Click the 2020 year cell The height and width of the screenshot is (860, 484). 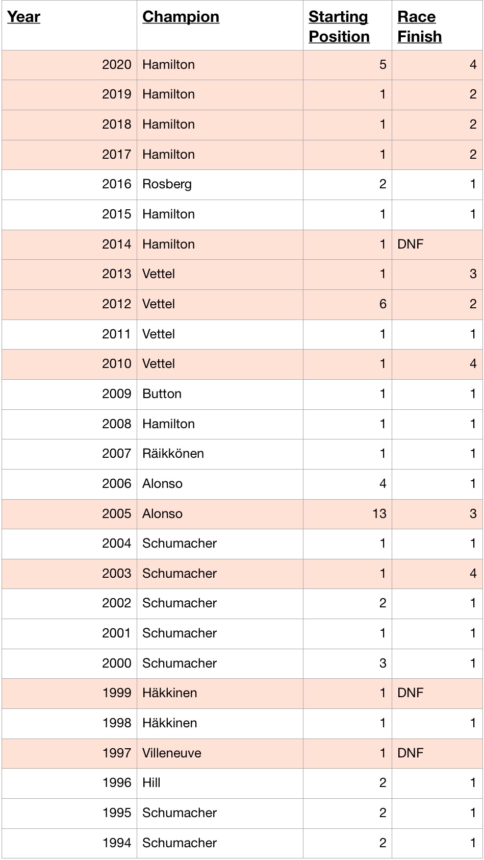coord(116,65)
